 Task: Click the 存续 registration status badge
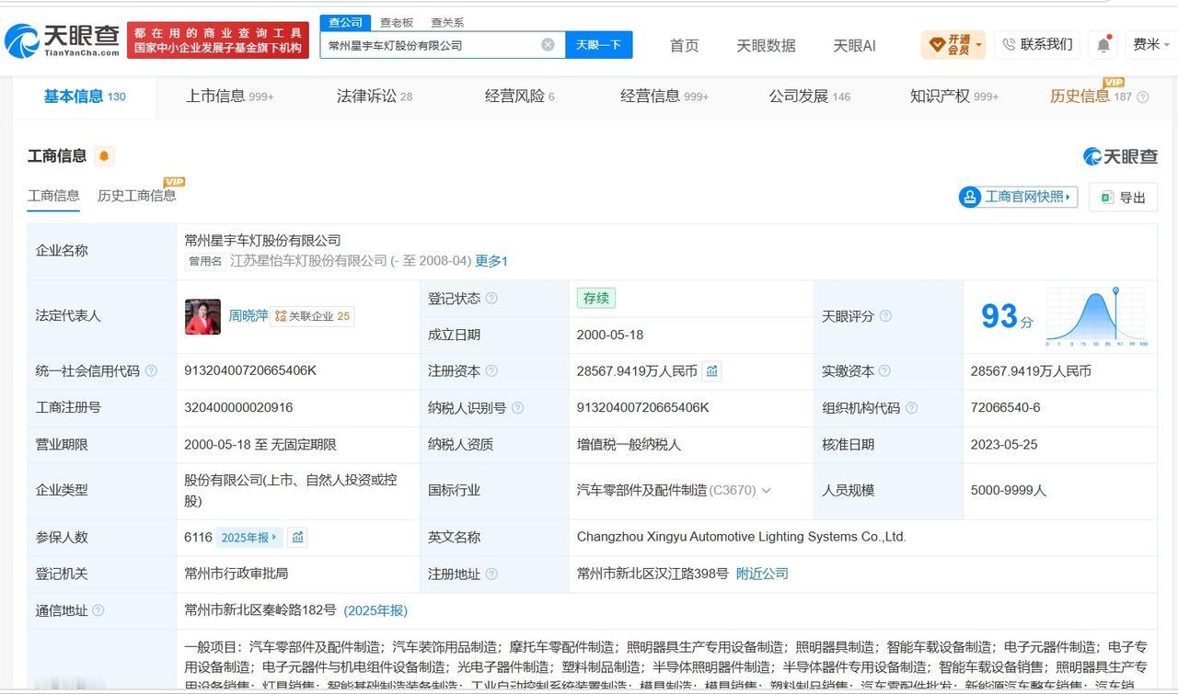tap(595, 298)
